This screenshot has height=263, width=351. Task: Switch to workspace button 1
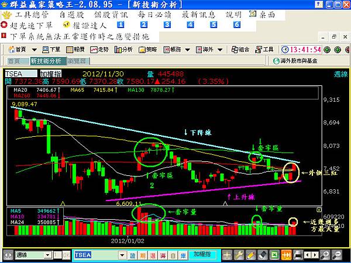[121, 25]
